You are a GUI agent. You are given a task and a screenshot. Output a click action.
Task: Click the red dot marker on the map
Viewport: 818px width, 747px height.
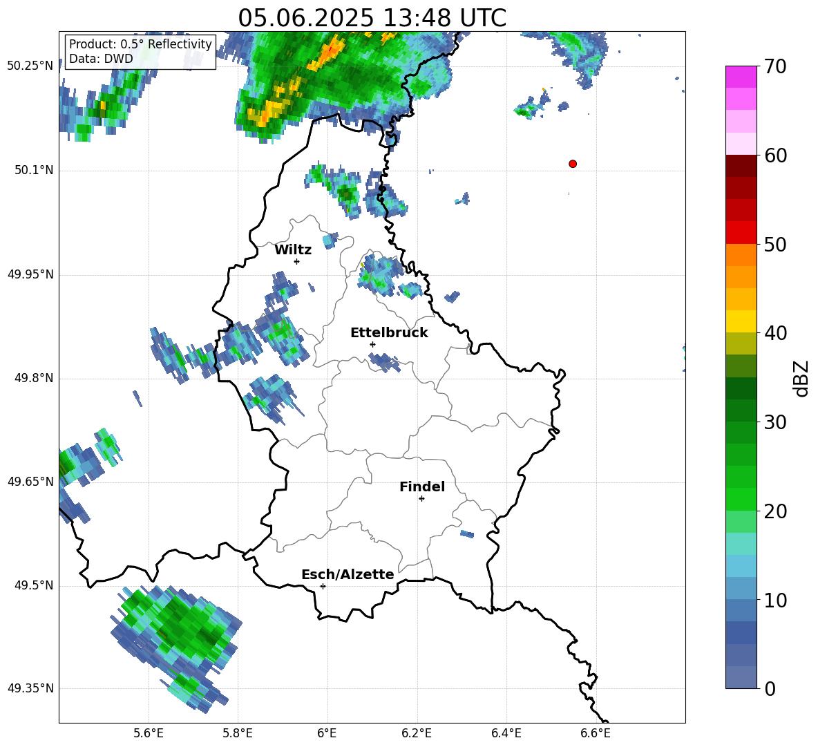573,164
